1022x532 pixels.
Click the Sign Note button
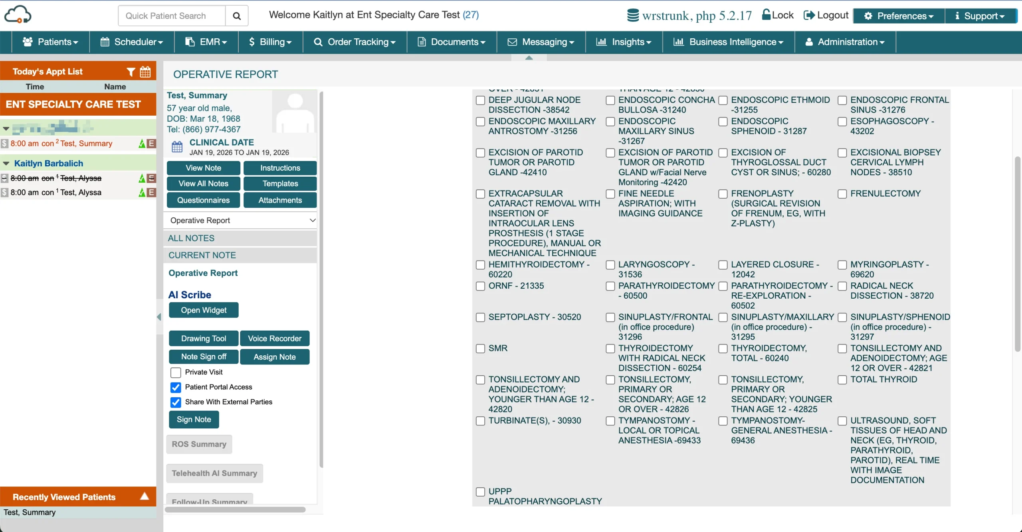(x=194, y=419)
